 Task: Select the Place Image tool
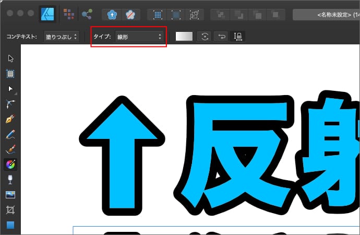pyautogui.click(x=10, y=195)
